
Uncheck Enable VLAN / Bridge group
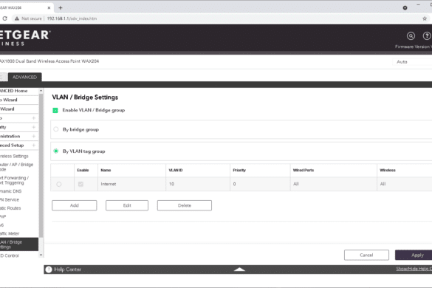[55, 110]
